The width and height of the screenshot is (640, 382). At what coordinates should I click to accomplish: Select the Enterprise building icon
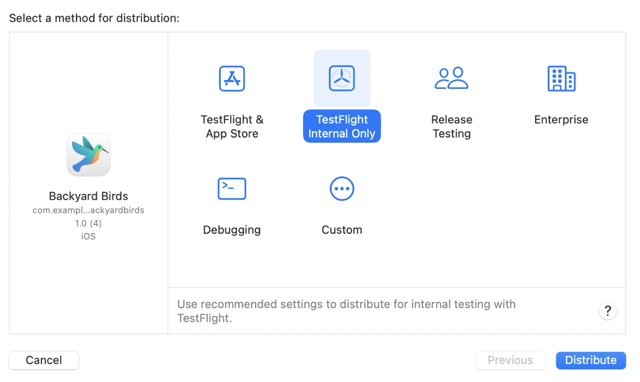pos(561,78)
